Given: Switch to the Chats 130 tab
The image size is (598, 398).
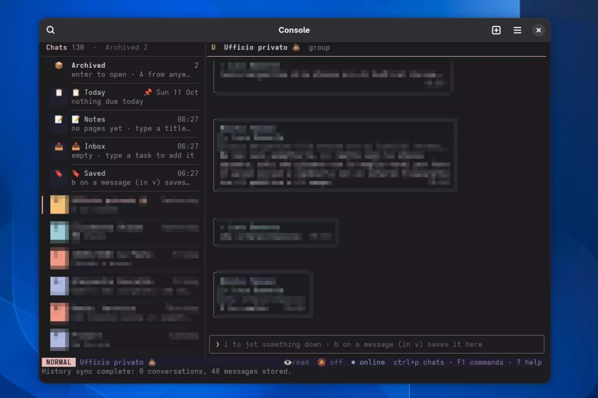Looking at the screenshot, I should tap(65, 47).
